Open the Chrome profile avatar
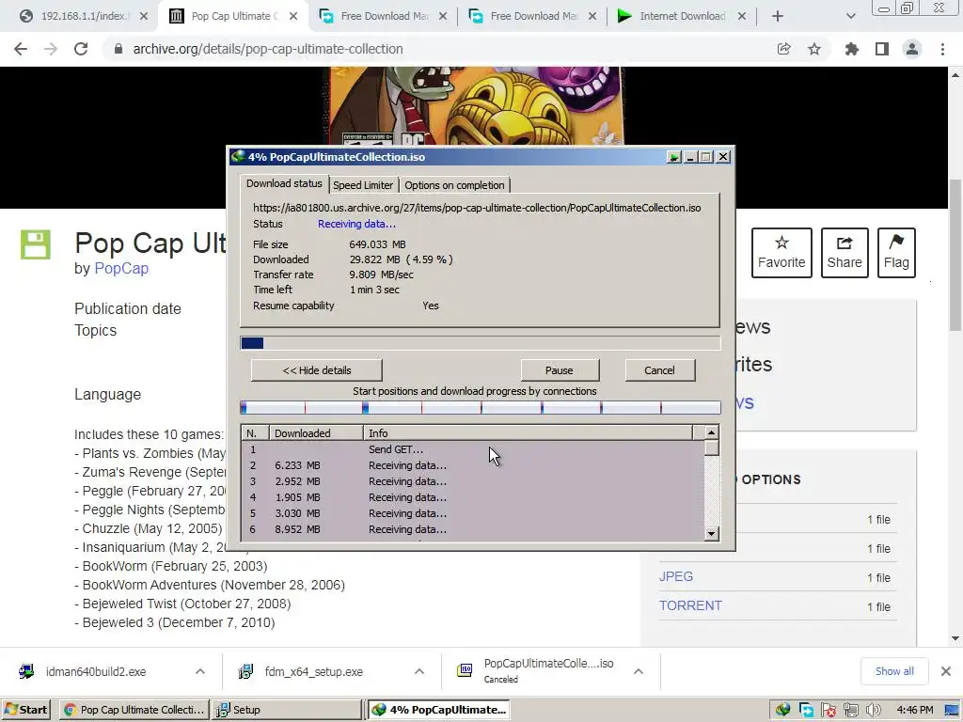963x722 pixels. [x=912, y=49]
